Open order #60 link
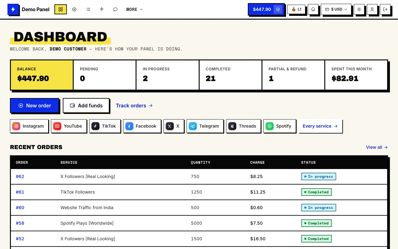 [x=20, y=208]
